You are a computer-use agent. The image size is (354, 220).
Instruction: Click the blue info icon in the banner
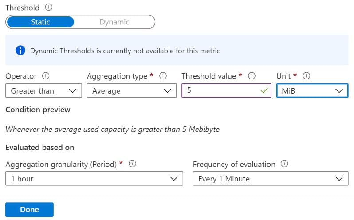pyautogui.click(x=20, y=51)
